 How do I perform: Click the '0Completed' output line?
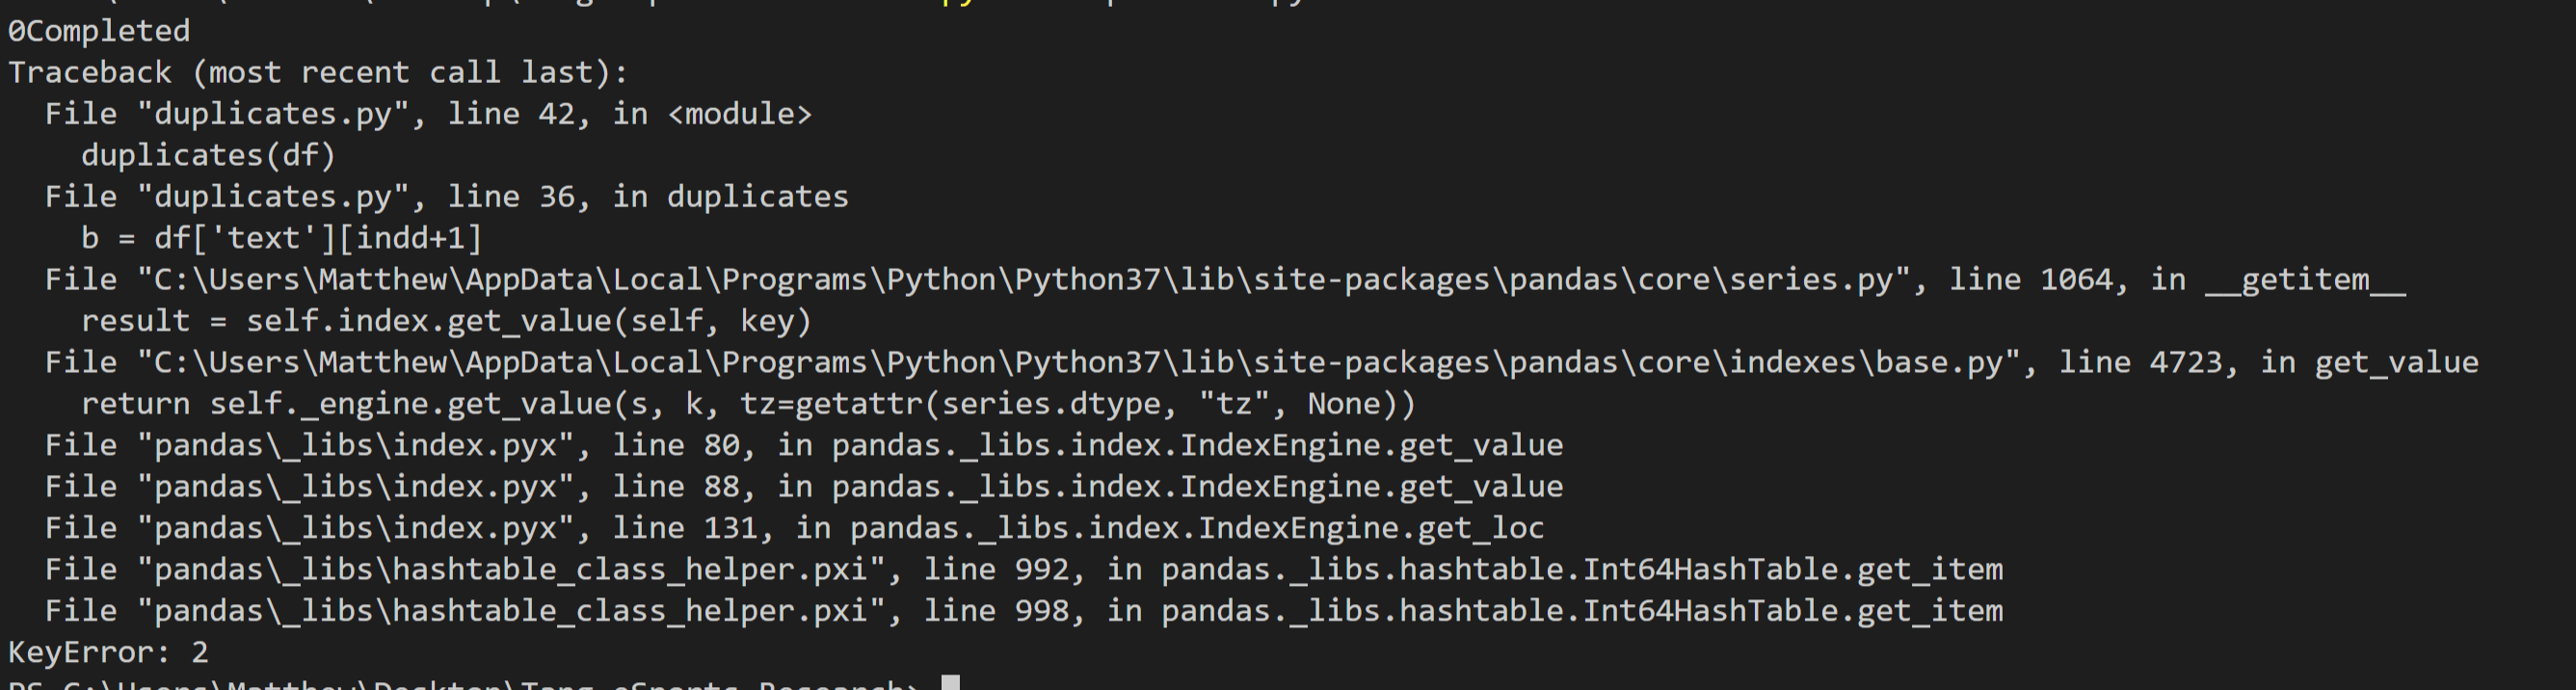(99, 31)
